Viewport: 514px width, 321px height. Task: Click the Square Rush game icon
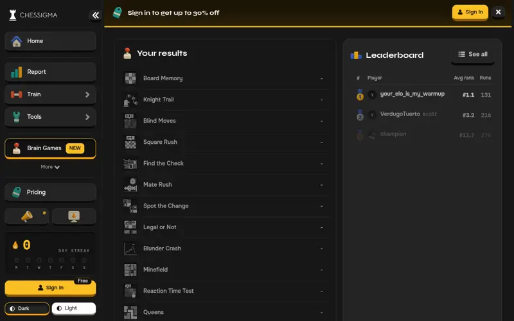[130, 143]
